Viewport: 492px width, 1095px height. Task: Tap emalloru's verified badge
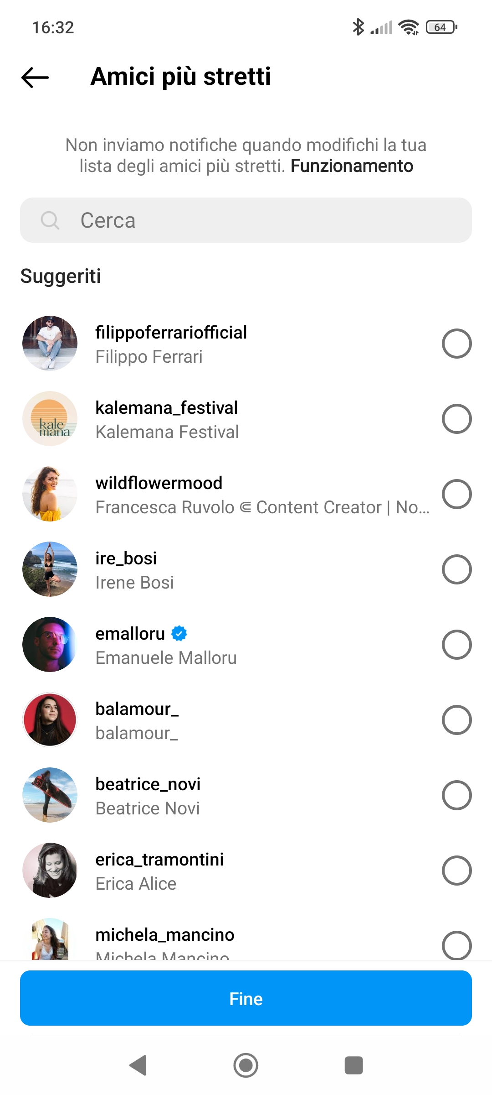coord(179,634)
